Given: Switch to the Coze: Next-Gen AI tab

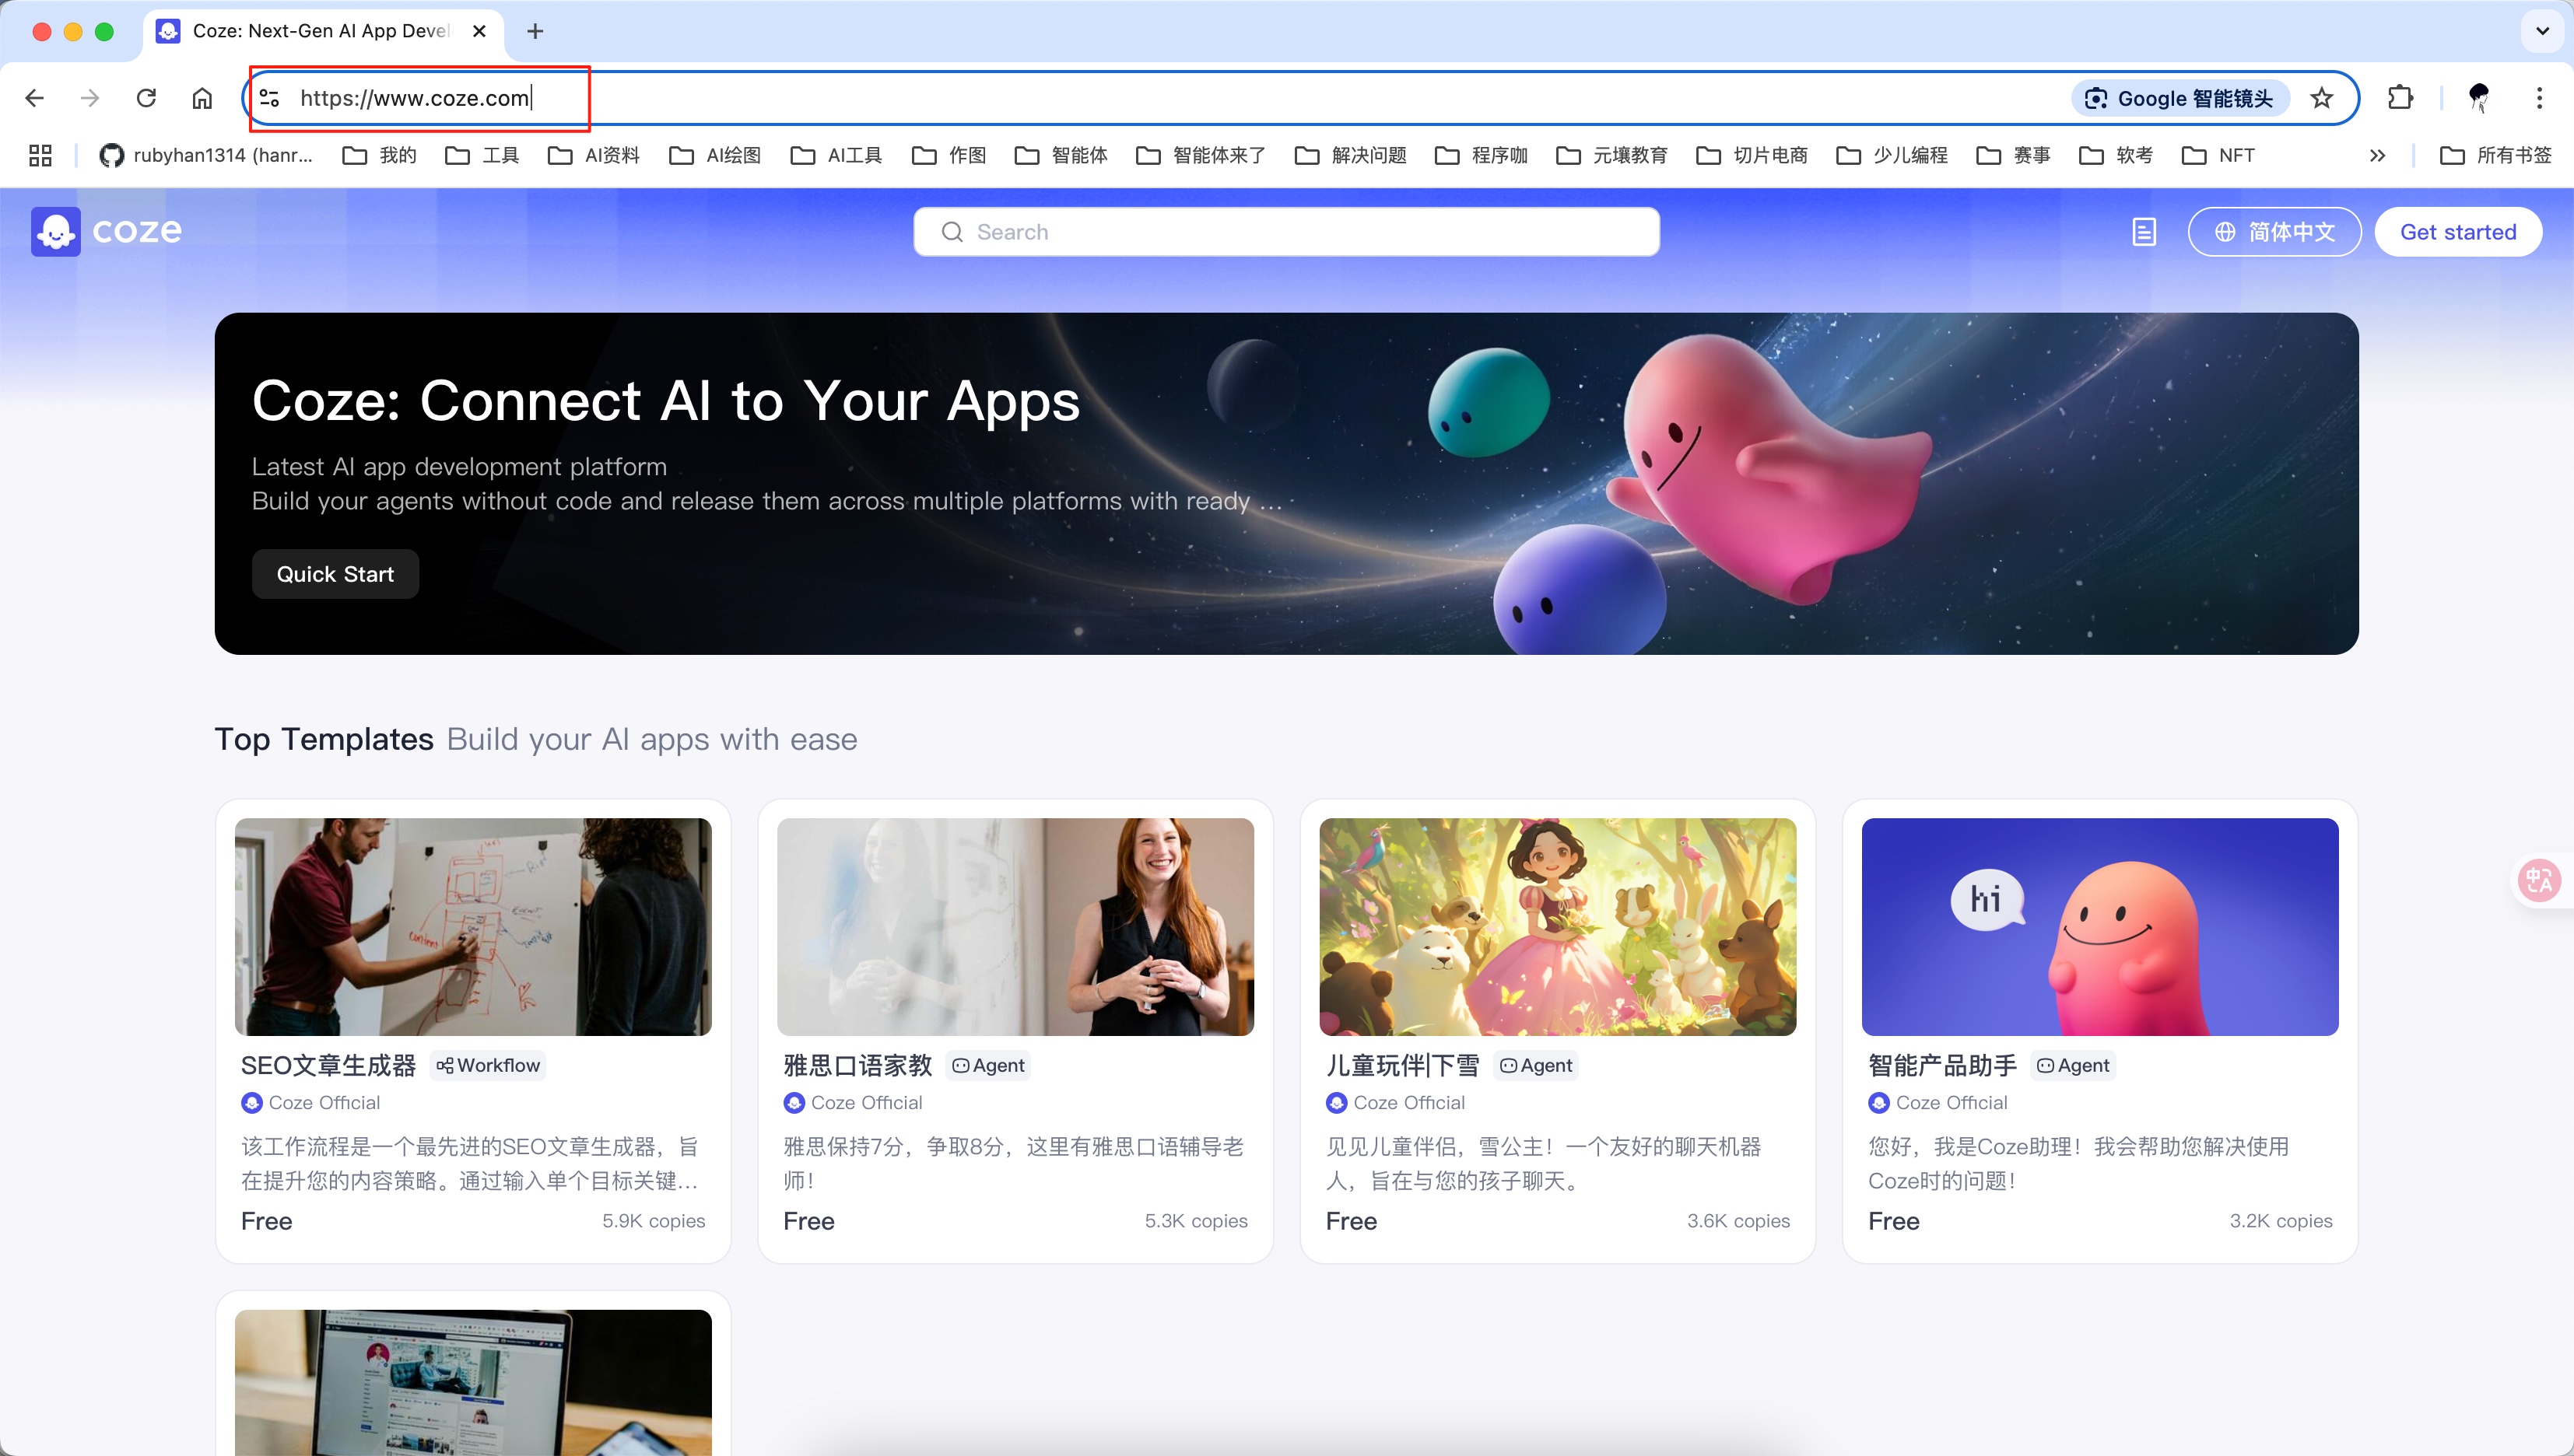Looking at the screenshot, I should 310,31.
